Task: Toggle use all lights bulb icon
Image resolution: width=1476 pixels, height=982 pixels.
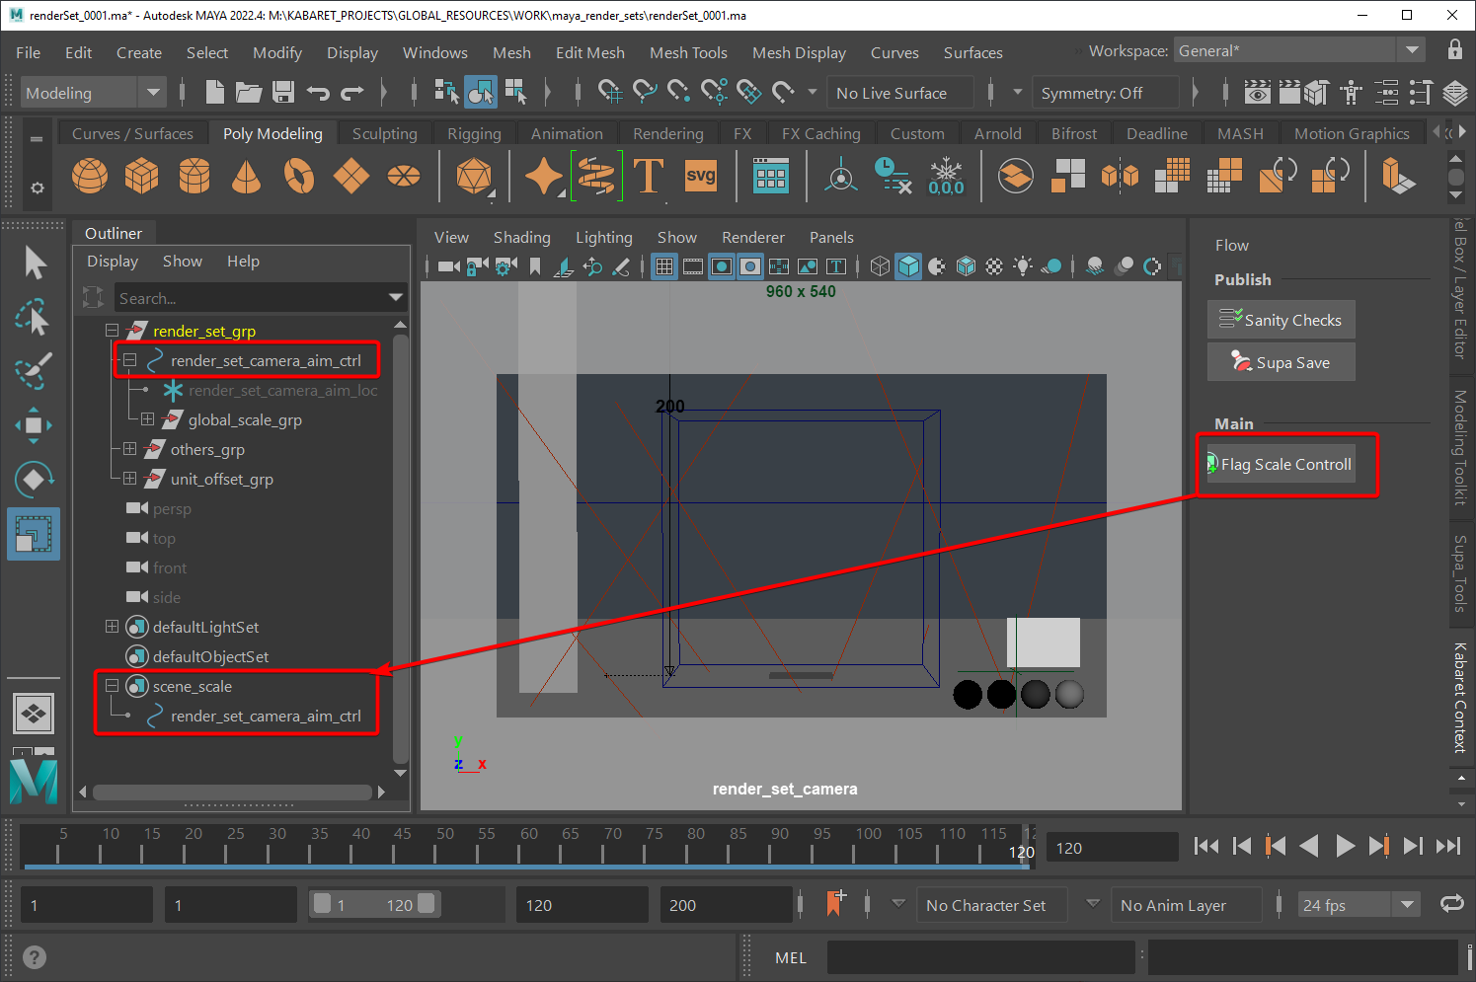Action: 1023,265
